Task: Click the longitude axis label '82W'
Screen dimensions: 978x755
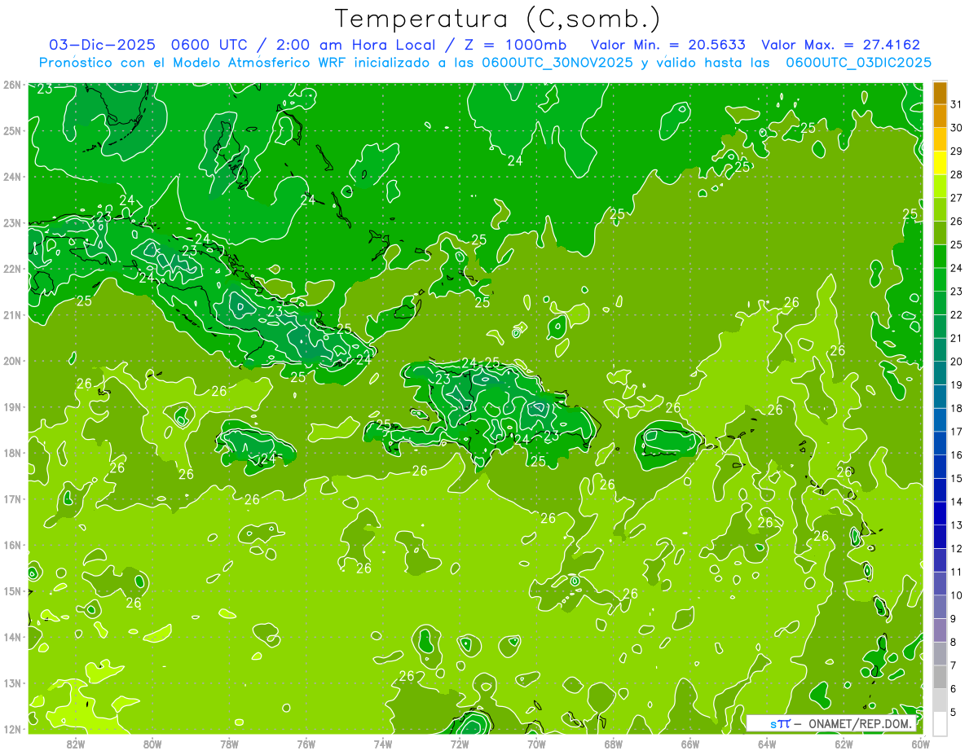Action: 75,744
